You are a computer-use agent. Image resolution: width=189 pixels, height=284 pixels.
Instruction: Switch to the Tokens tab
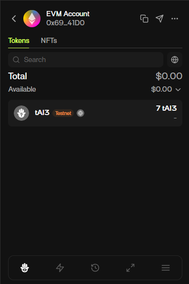pyautogui.click(x=19, y=41)
